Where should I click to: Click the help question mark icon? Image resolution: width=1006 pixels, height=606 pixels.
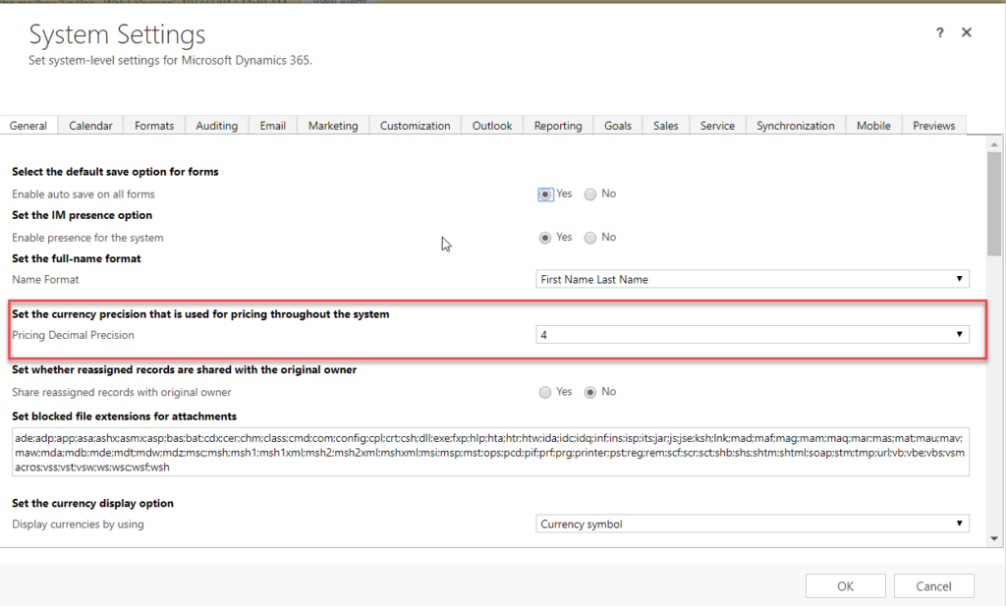click(x=940, y=32)
